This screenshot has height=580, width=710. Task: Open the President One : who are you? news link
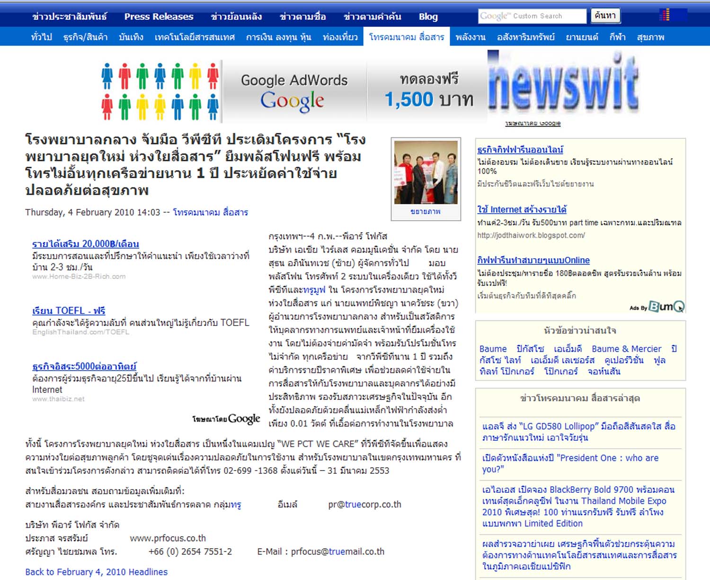click(570, 463)
